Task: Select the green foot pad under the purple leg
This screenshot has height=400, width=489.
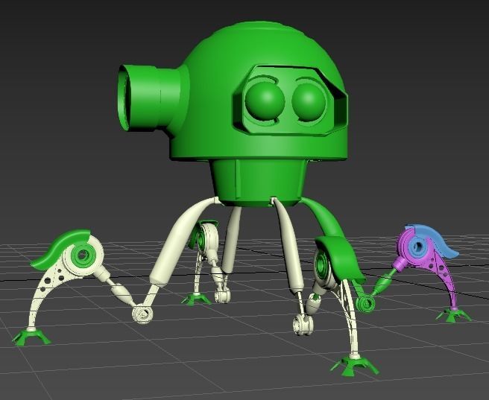Action: 453,315
